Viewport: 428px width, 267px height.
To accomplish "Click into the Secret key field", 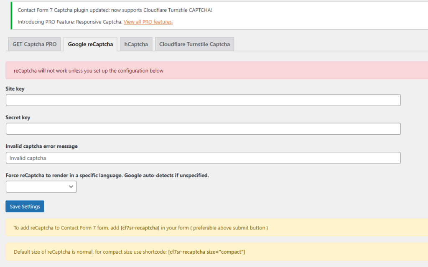I will click(203, 129).
